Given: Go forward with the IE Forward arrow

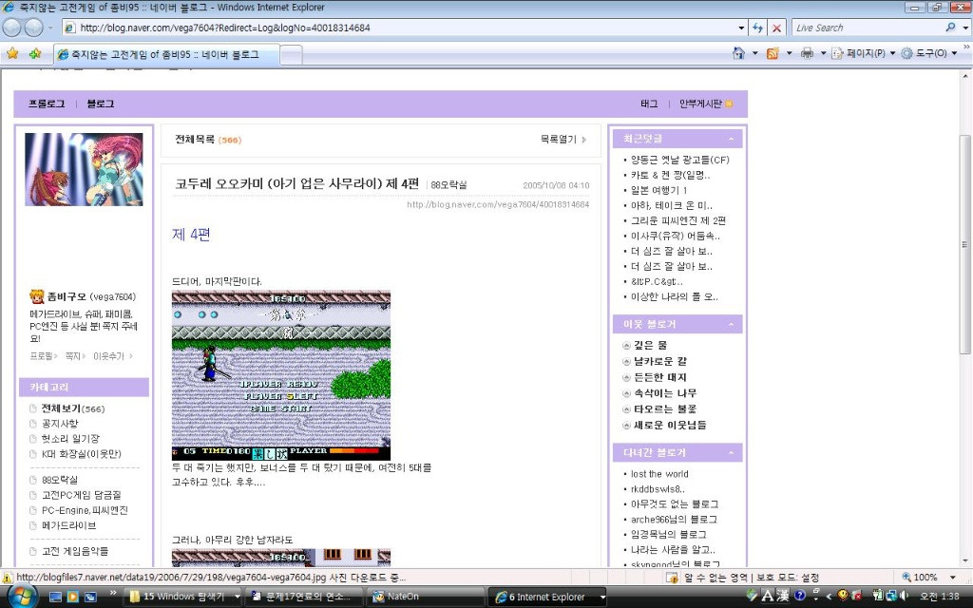Looking at the screenshot, I should tap(33, 28).
